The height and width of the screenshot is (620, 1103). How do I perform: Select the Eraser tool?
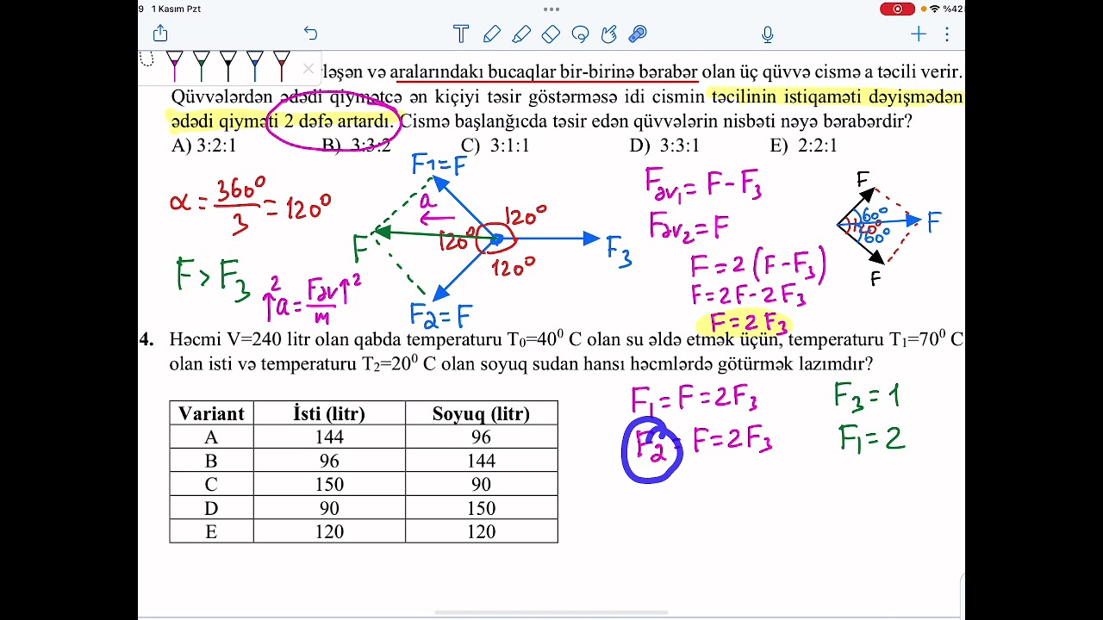(x=551, y=34)
